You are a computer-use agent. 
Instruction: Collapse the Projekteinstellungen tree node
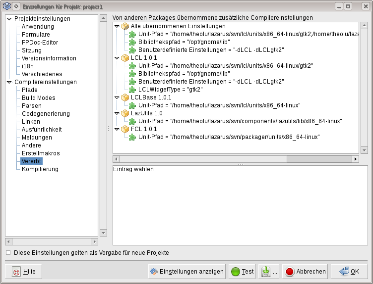tap(9, 19)
